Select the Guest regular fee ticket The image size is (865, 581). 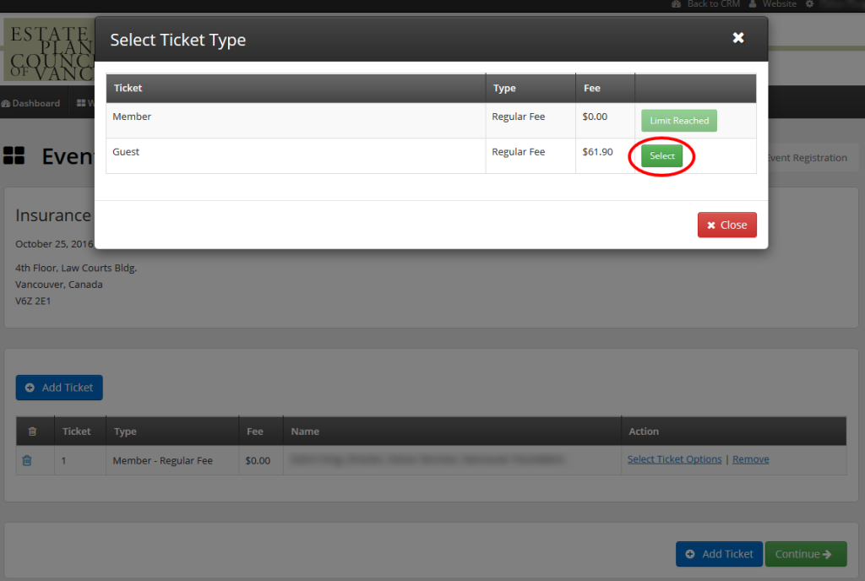click(662, 155)
